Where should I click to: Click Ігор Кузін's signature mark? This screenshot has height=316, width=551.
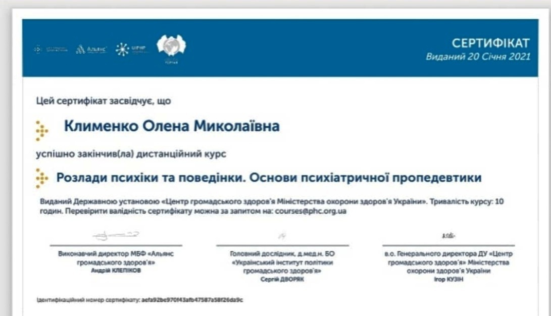point(448,236)
